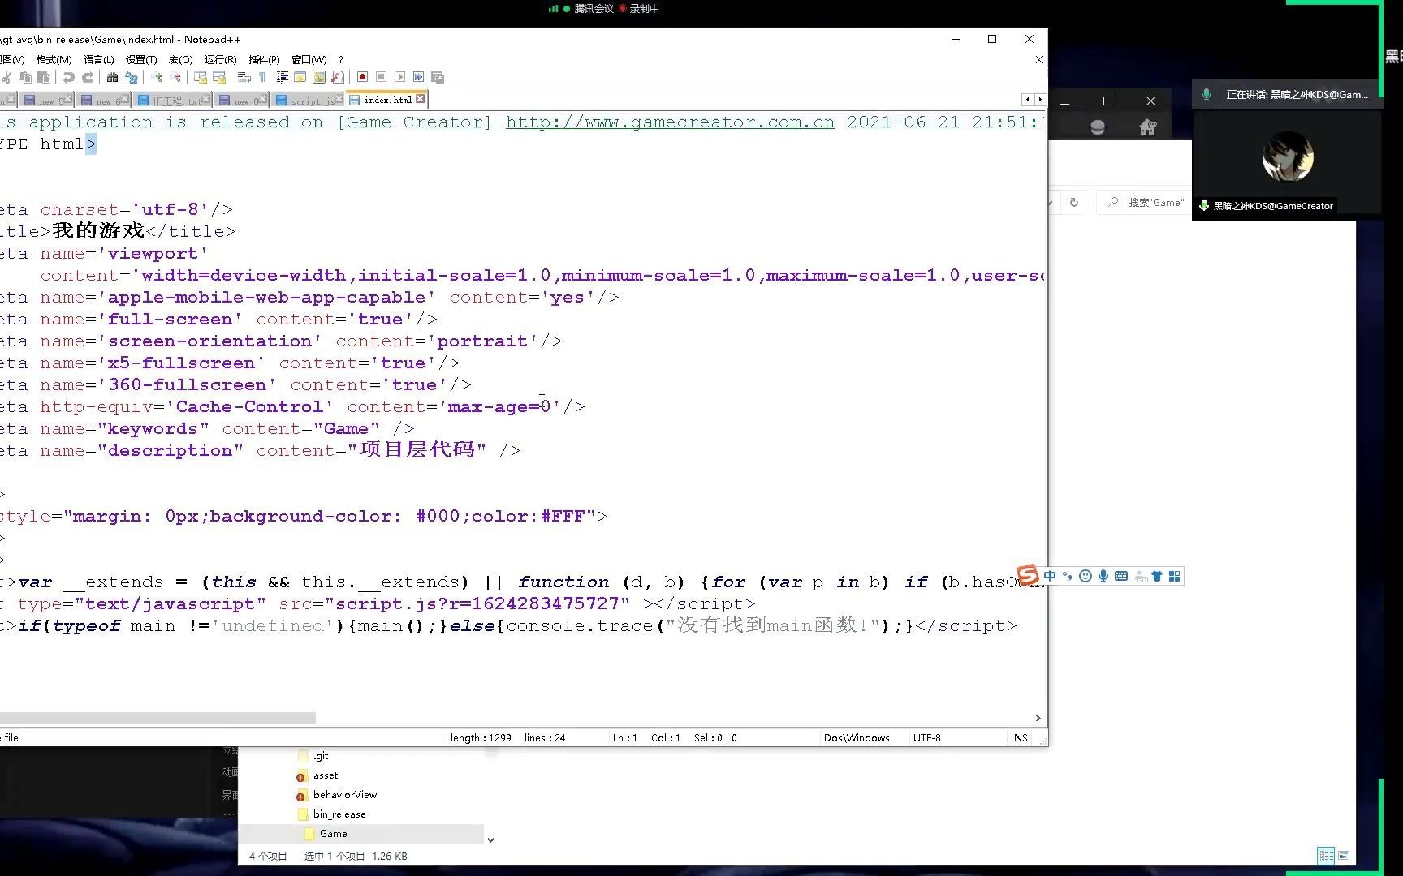1403x876 pixels.
Task: Click the horizontal scrollbar right arrow
Action: coord(1038,718)
